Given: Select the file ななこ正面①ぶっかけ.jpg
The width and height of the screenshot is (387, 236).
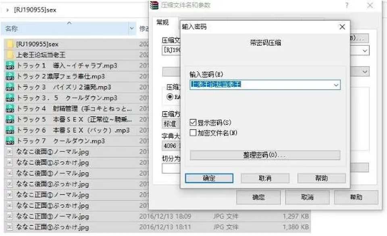Looking at the screenshot, I should [x=52, y=206].
